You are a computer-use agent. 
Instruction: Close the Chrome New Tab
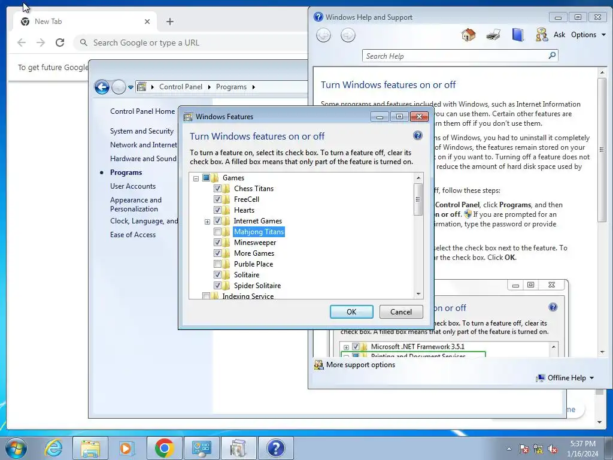(147, 22)
